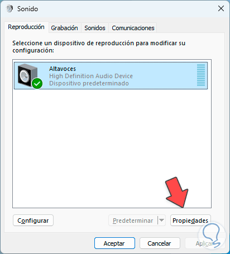Open the Sonidos tab
This screenshot has height=254, width=230.
click(x=95, y=28)
